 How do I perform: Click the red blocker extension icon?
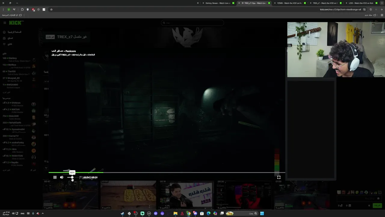(33, 9)
